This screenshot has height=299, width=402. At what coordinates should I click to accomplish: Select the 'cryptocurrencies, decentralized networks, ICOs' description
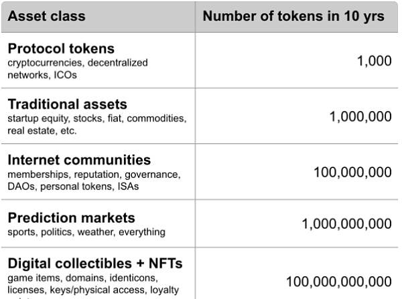(x=78, y=69)
